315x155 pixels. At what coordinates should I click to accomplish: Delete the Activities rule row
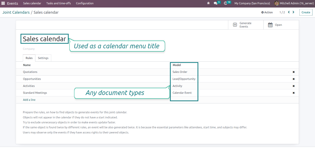point(294,86)
